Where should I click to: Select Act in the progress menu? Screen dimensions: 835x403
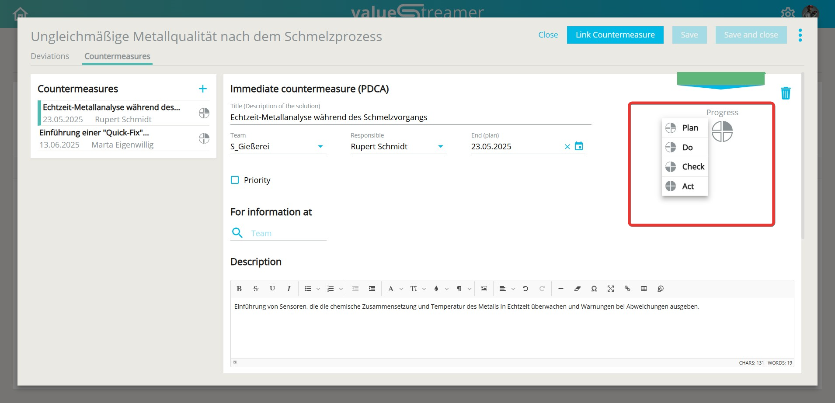[685, 186]
